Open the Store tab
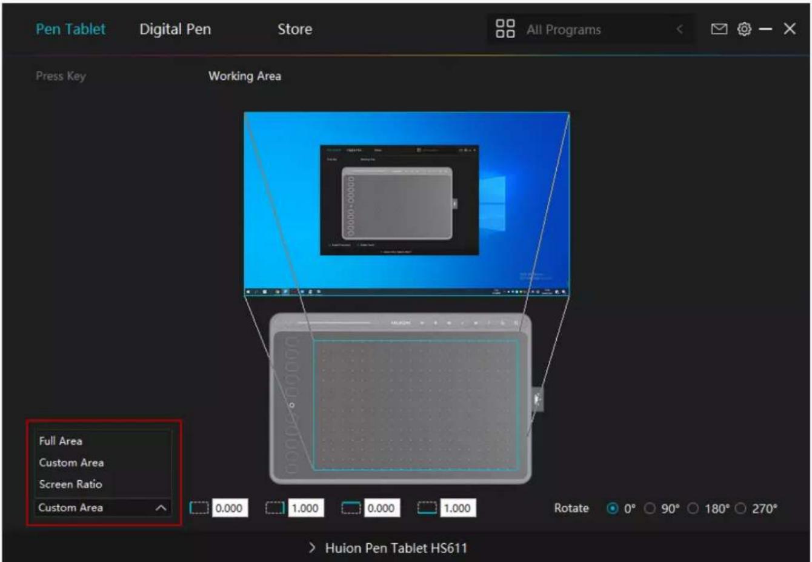 click(295, 29)
